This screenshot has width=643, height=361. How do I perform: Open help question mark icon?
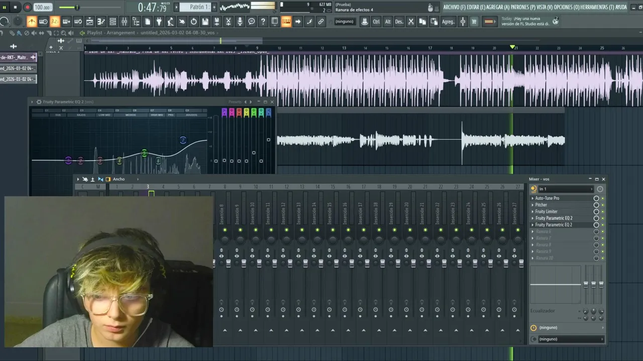[x=263, y=22]
